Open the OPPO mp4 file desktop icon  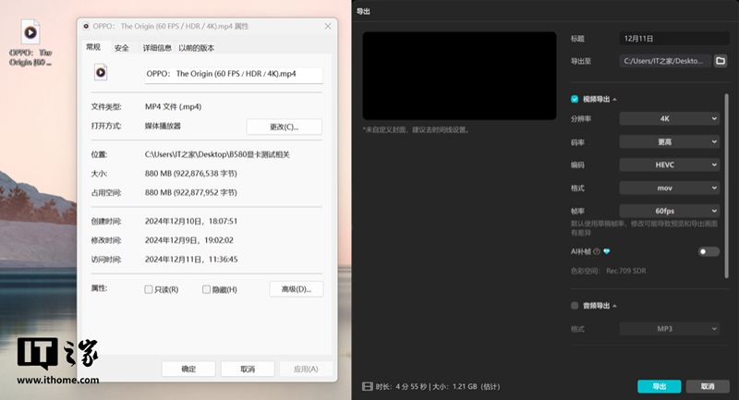pos(30,32)
